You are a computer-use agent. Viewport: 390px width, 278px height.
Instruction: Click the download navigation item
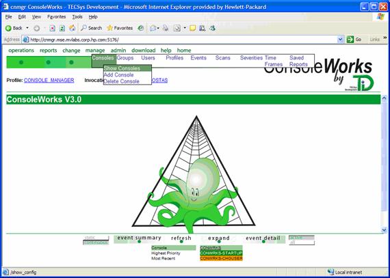point(143,51)
